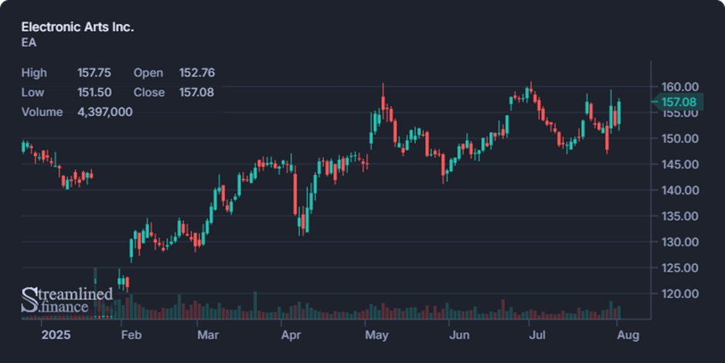Click the 2025 date axis label
The height and width of the screenshot is (363, 725).
tap(56, 335)
